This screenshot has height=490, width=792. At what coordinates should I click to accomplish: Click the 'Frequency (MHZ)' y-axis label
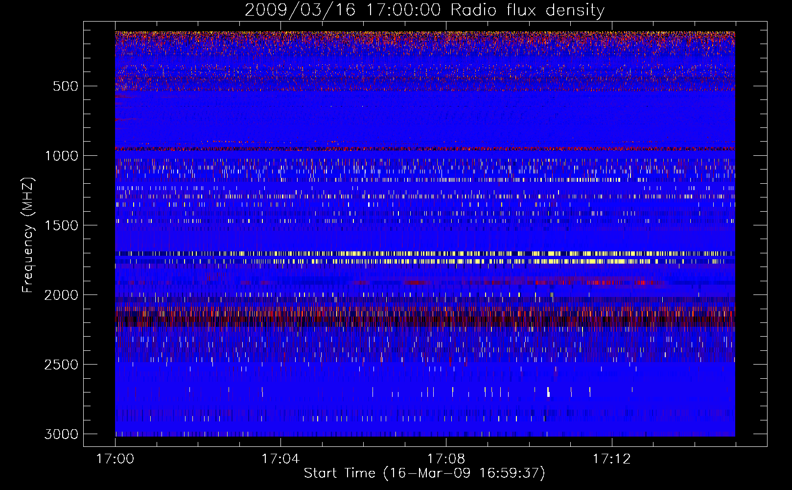coord(27,235)
